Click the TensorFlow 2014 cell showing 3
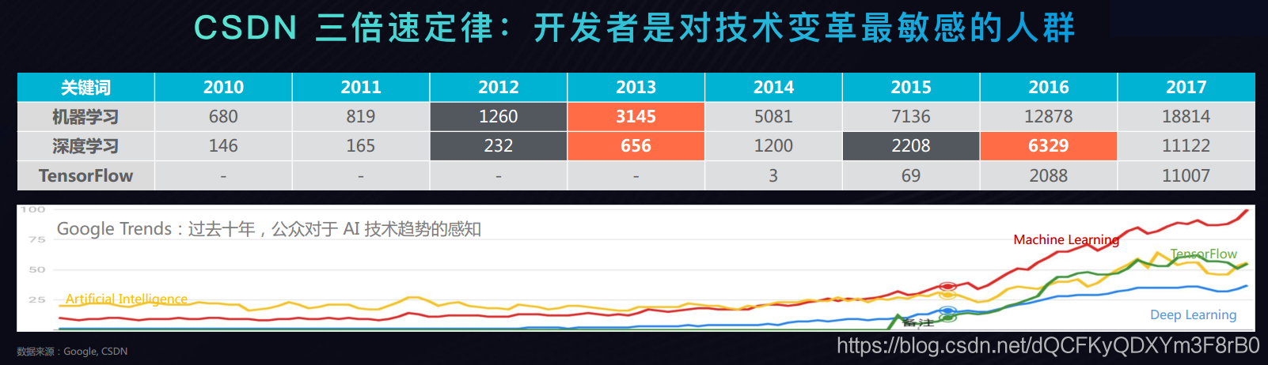 773,175
